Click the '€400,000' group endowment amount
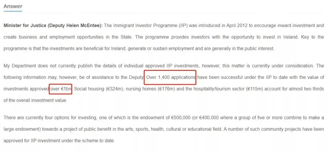This screenshot has height=152, width=334. pos(209,118)
